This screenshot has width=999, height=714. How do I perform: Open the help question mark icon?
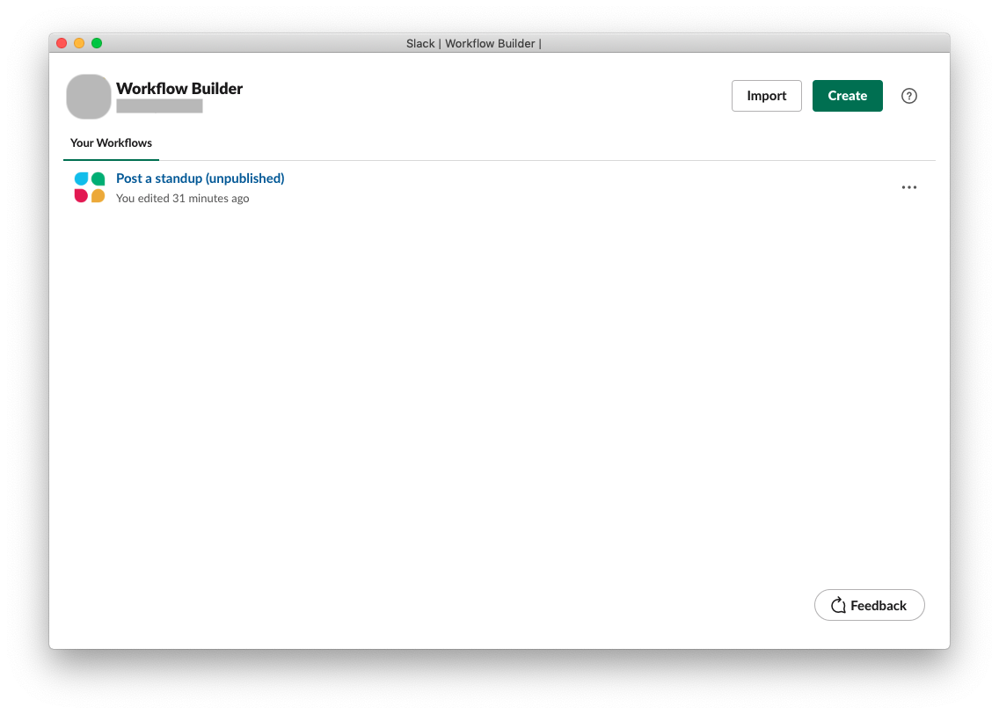(x=908, y=96)
